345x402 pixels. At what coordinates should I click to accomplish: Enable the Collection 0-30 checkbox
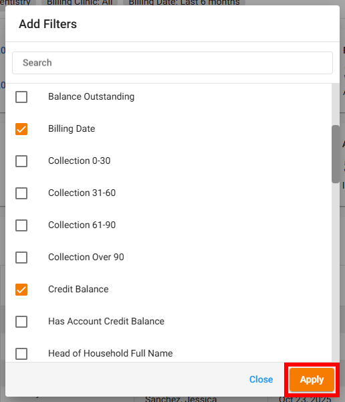(x=21, y=161)
